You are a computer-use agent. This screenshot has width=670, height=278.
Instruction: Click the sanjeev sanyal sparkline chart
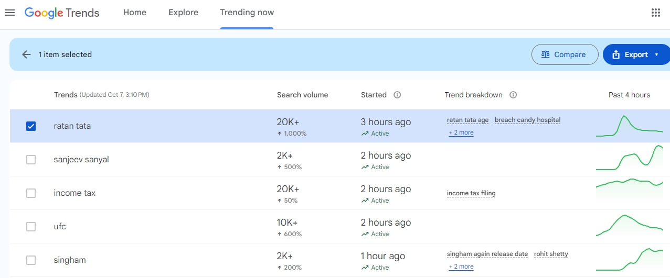[629, 159]
